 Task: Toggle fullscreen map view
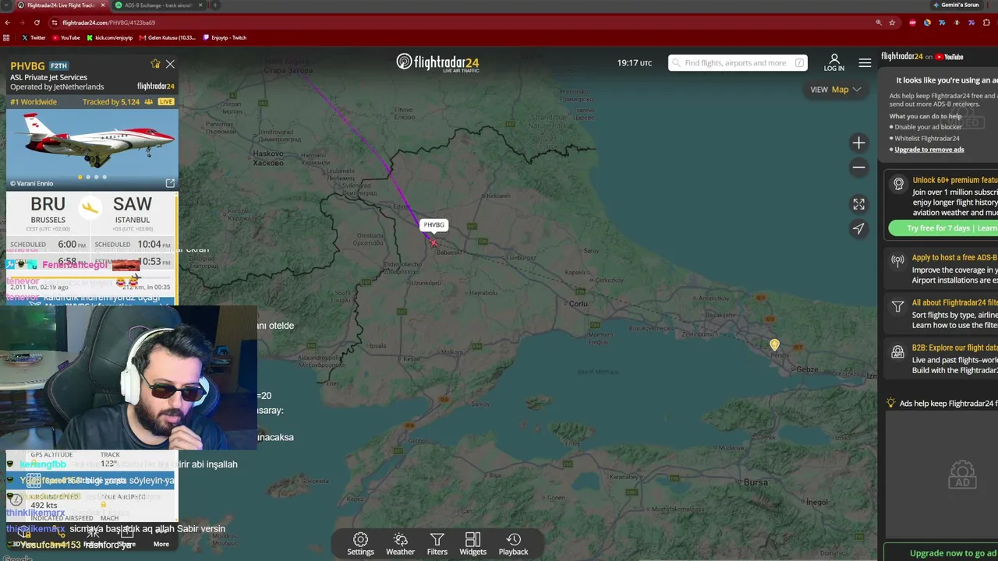(858, 204)
